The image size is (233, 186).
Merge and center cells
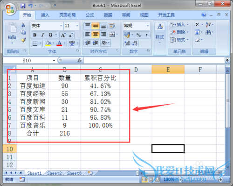[x=112, y=34]
